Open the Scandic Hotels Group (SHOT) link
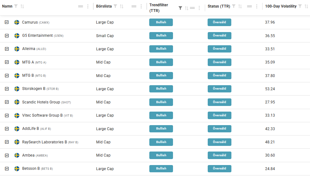310x177 pixels. pos(46,102)
